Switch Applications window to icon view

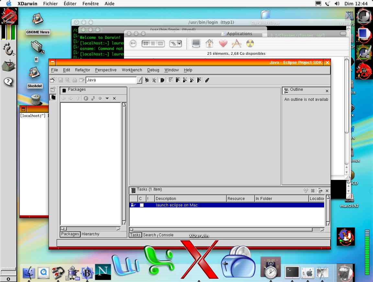(x=146, y=43)
